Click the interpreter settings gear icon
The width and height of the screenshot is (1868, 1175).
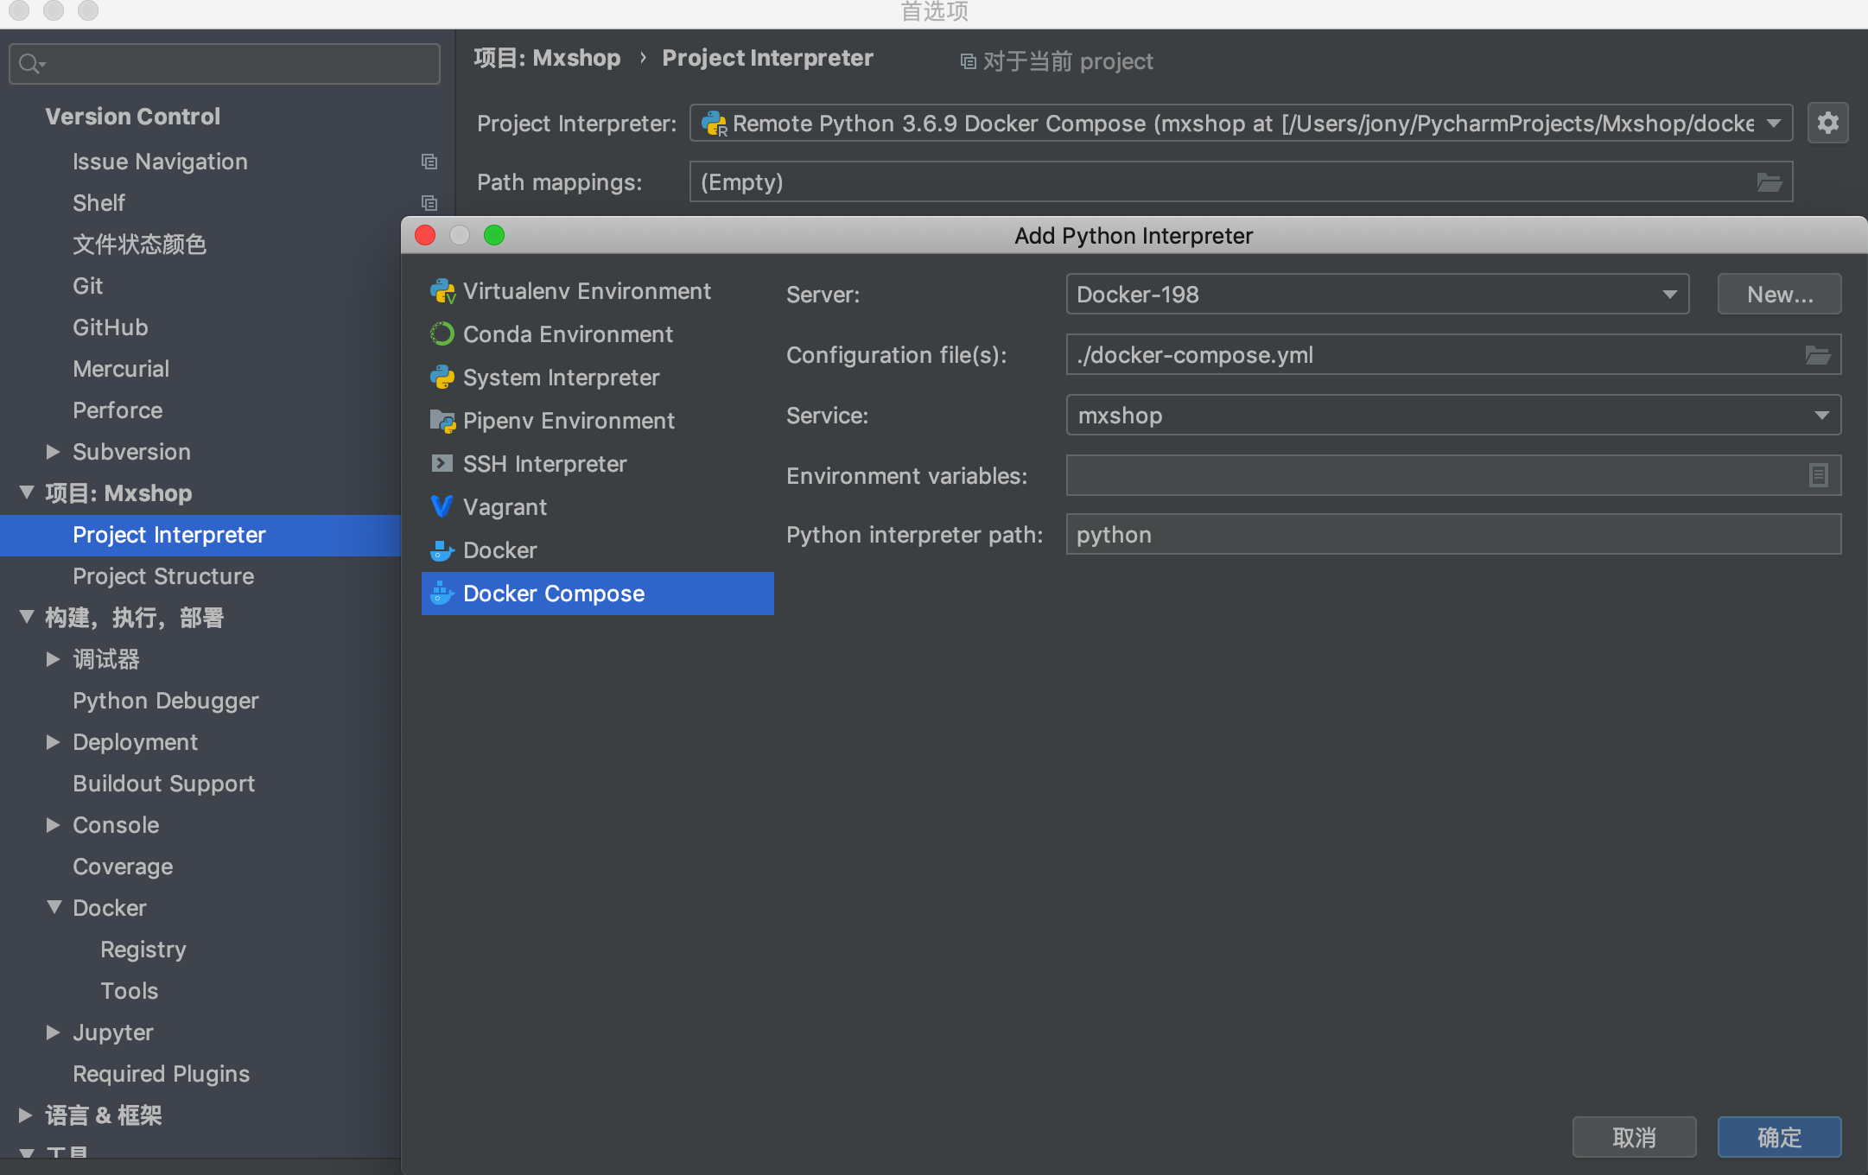tap(1827, 124)
